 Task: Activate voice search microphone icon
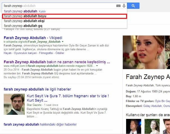click(x=124, y=6)
